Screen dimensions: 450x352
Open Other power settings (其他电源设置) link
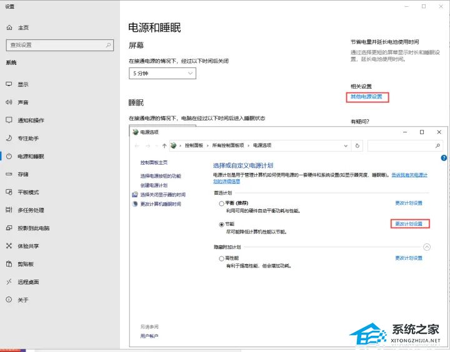coord(366,97)
